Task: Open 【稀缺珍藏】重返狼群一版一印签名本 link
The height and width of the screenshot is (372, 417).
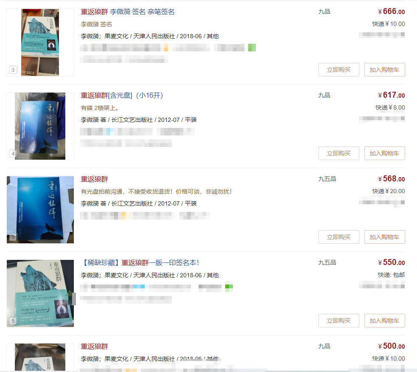Action: pos(140,262)
